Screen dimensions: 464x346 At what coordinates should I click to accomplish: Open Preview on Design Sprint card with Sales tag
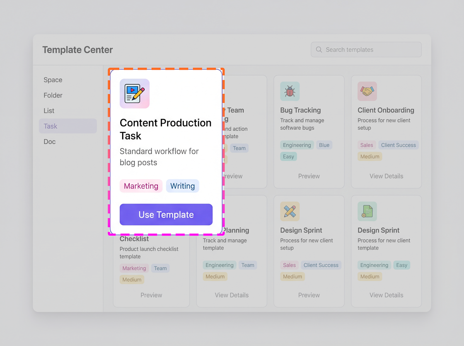[x=309, y=295]
